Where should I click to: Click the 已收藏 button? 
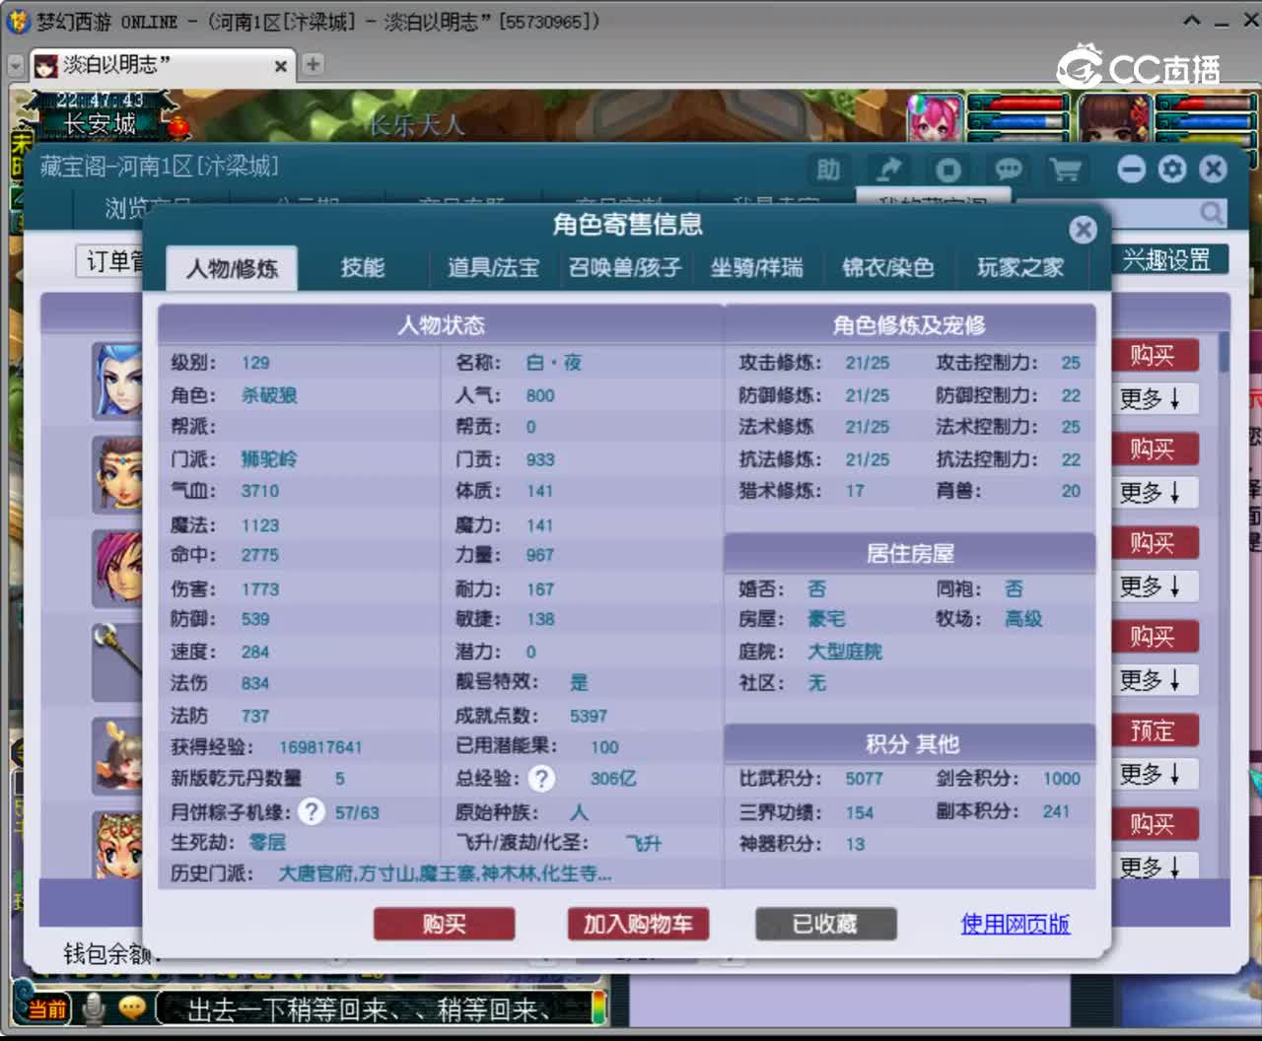coord(825,924)
